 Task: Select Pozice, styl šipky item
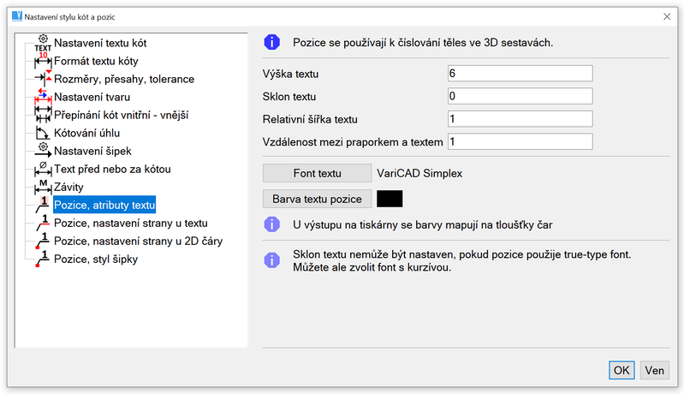(95, 259)
